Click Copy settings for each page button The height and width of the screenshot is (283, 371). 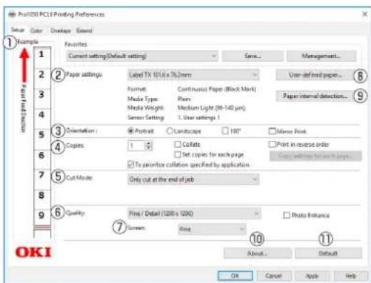click(315, 157)
